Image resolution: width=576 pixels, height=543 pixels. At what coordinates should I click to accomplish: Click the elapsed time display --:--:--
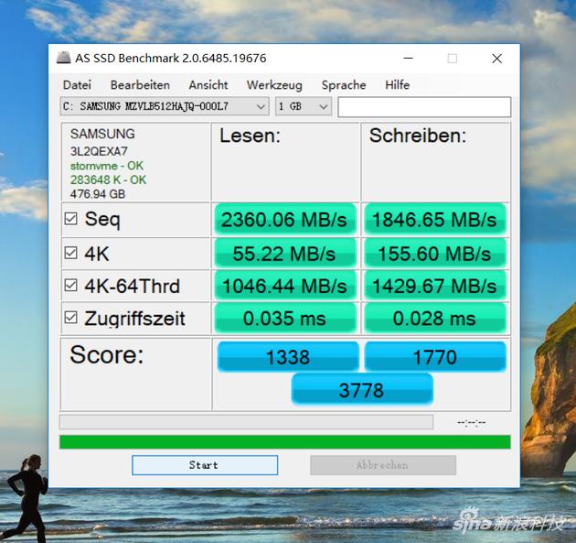click(471, 422)
